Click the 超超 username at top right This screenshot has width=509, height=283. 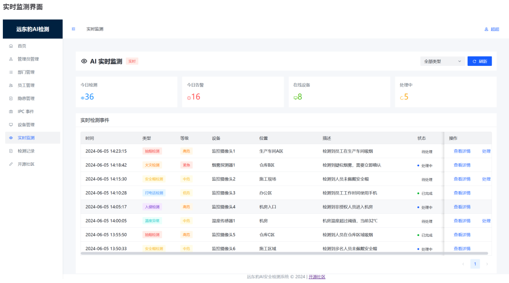(495, 29)
